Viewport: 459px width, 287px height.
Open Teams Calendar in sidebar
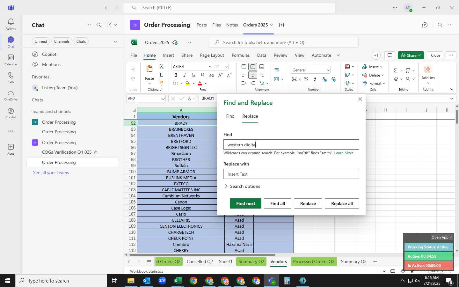(11, 60)
